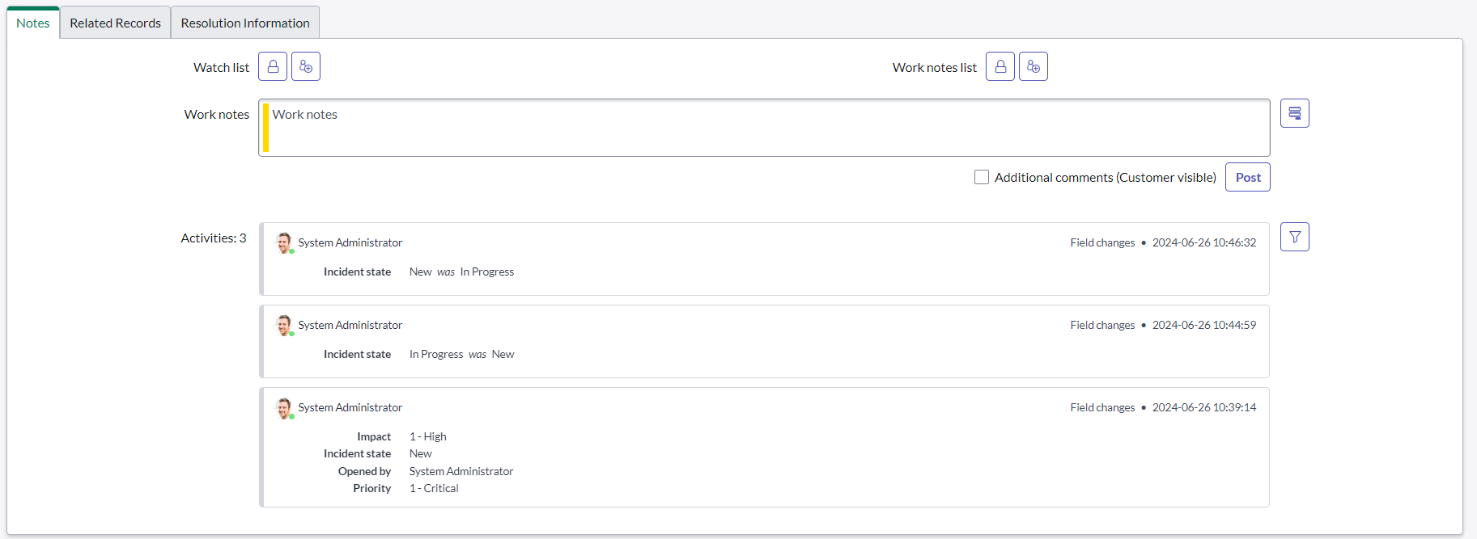Image resolution: width=1477 pixels, height=539 pixels.
Task: Click System Administrator name in latest activity
Action: click(350, 242)
